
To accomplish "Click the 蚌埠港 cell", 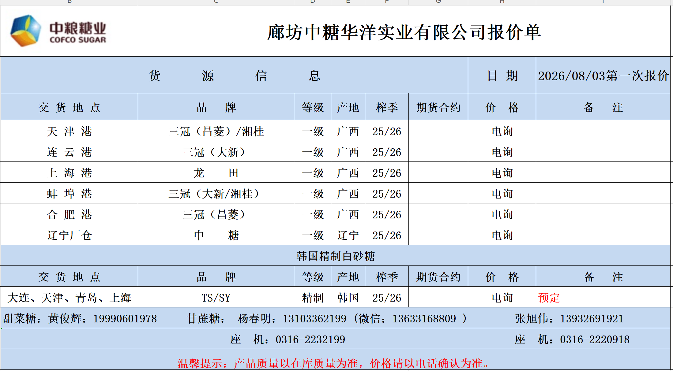I will (69, 193).
